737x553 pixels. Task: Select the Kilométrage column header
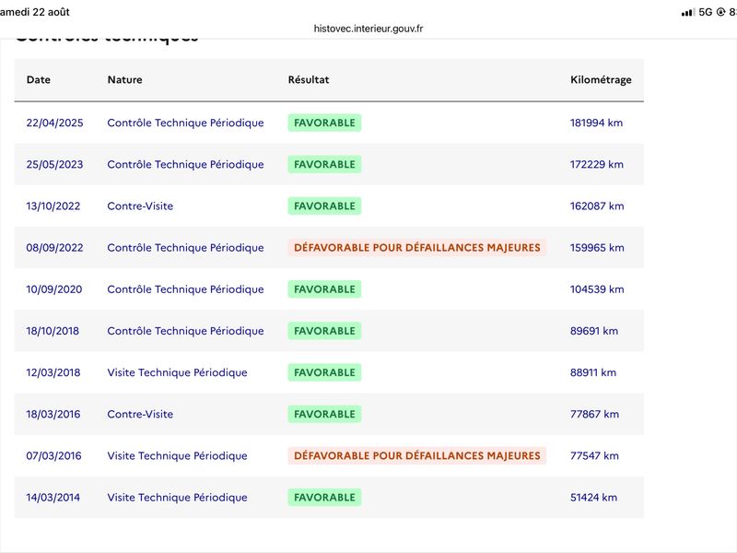[601, 79]
